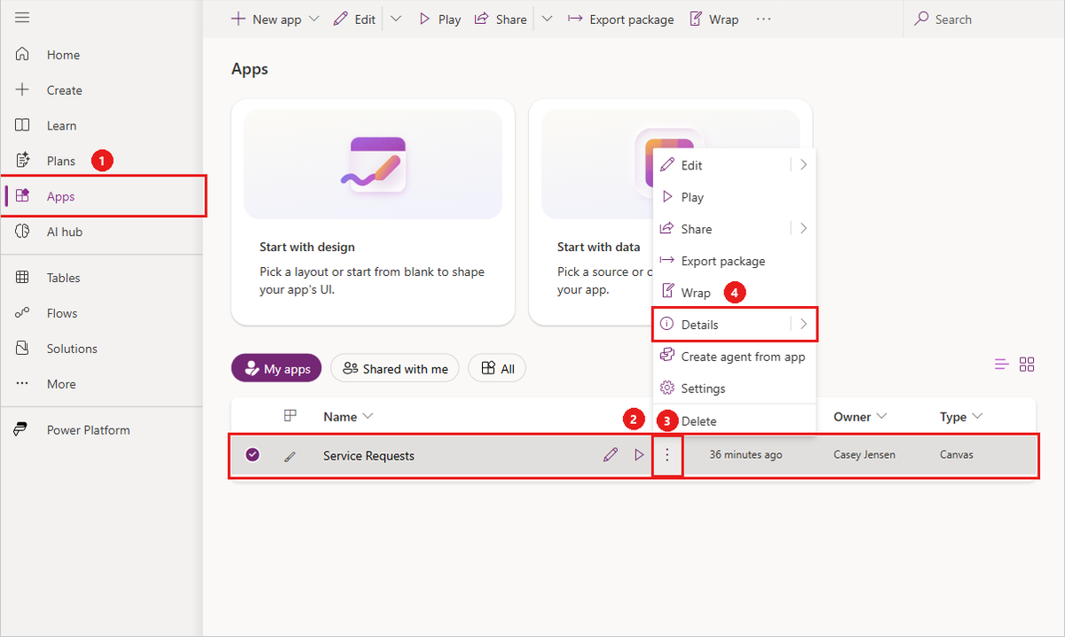Viewport: 1065px width, 637px height.
Task: Play Service Requests via its row play icon
Action: point(638,453)
